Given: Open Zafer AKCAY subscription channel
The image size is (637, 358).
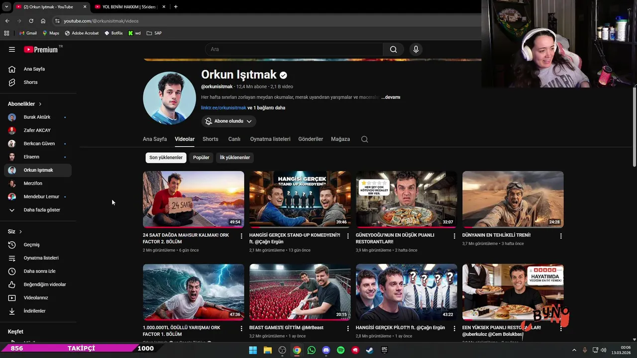Looking at the screenshot, I should point(38,130).
